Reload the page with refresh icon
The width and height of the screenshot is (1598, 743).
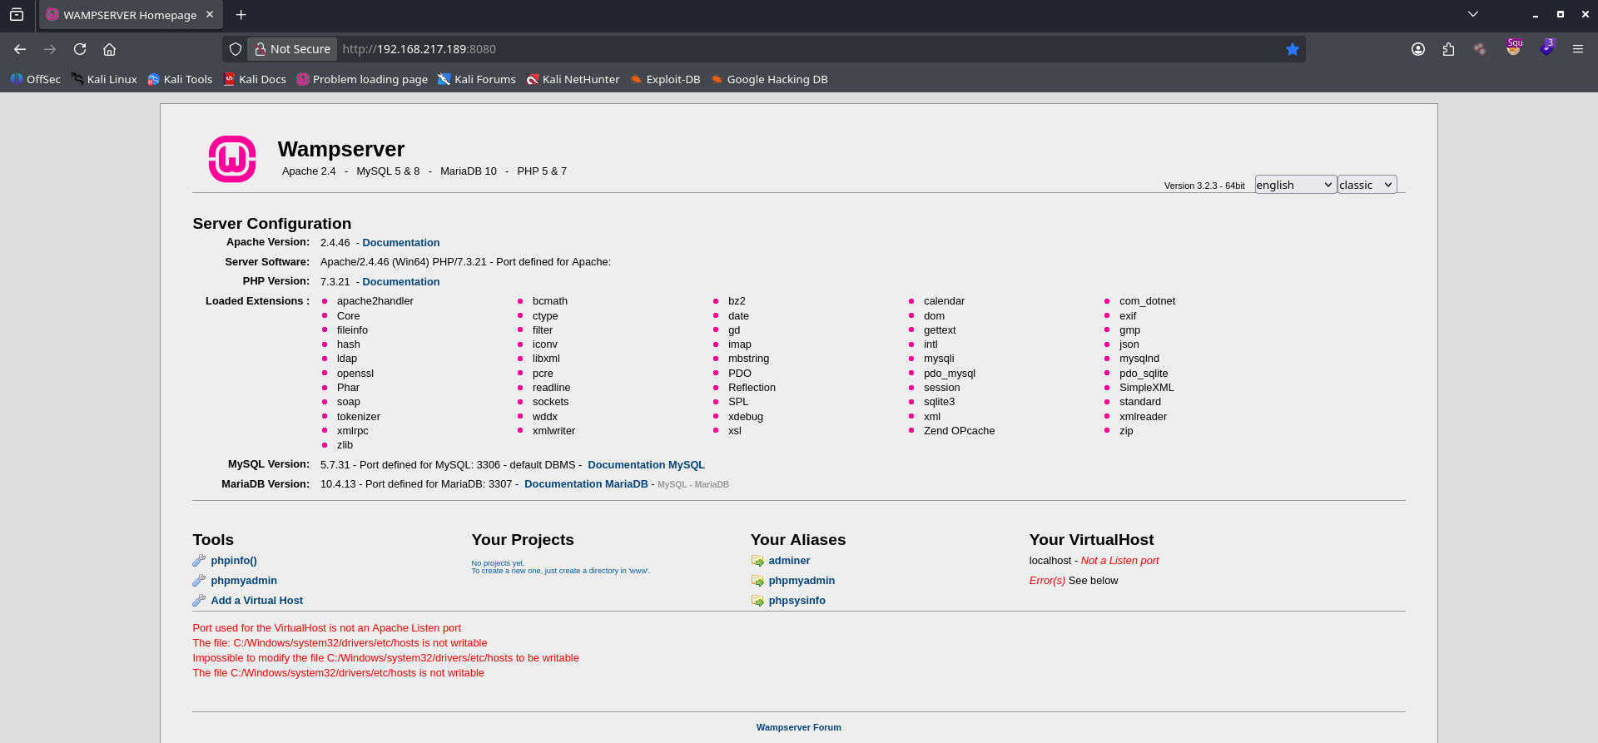coord(80,49)
